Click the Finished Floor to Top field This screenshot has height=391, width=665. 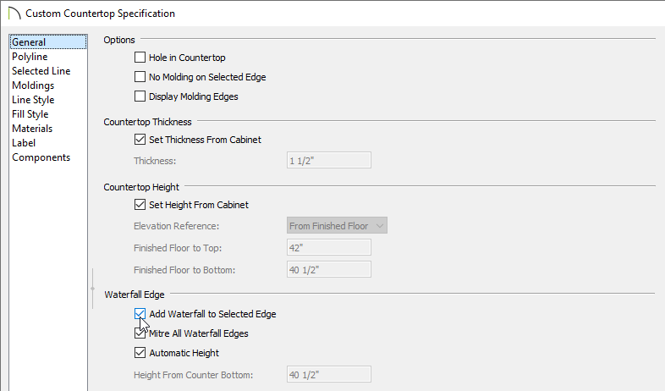(x=328, y=248)
